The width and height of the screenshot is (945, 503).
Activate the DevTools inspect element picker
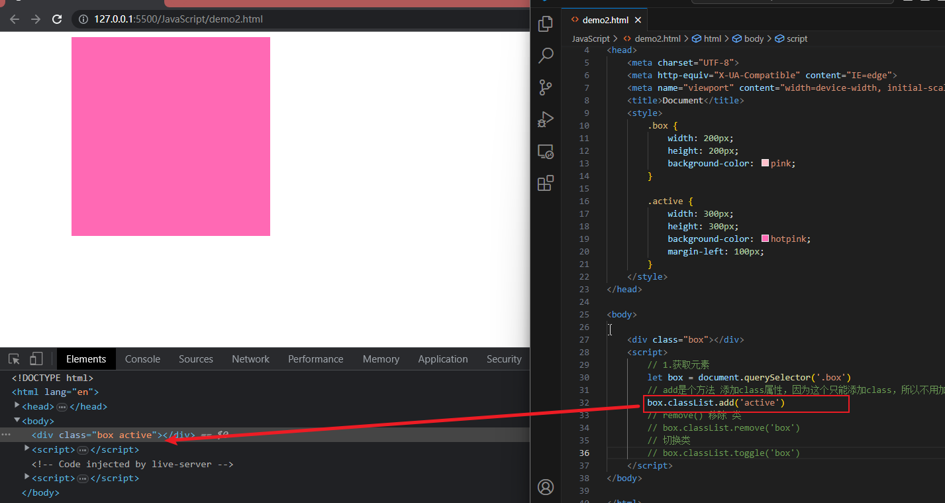tap(14, 359)
